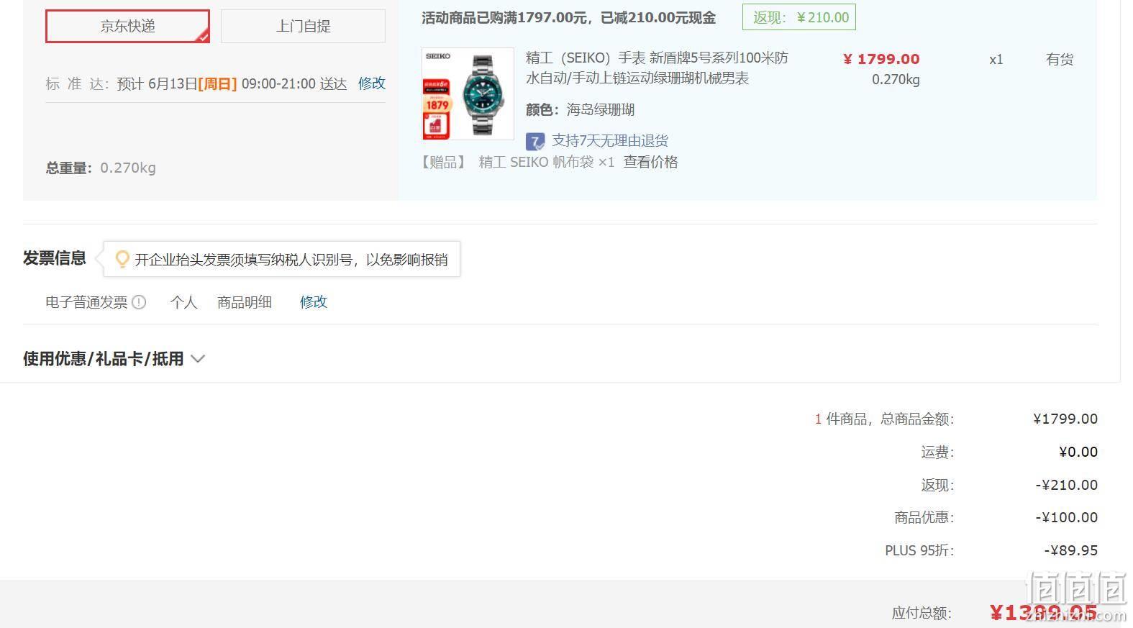Click the PLUS 95折 amount -¥89.95

[1071, 550]
